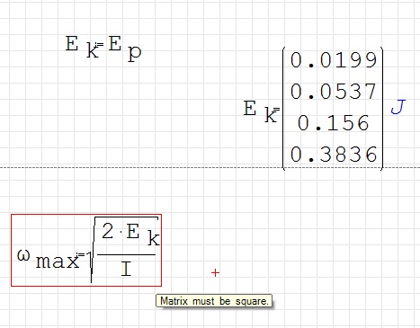Screen dimensions: 420x328
Task: Click the red crosshair cursor marker
Action: click(215, 272)
